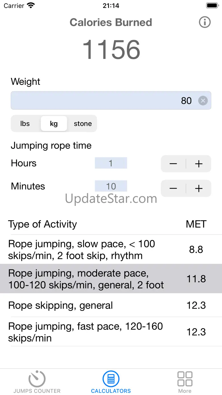Tap the Minutes value field
This screenshot has height=395, width=222.
[111, 186]
